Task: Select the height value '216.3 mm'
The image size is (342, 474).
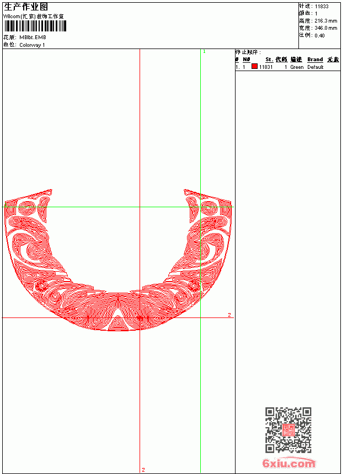Action: click(325, 21)
